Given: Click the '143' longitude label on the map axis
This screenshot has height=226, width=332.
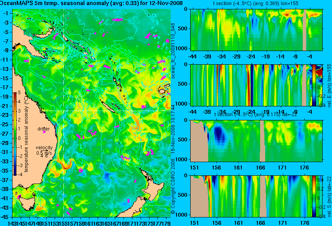Looking at the screenshot, I should 12,223.
